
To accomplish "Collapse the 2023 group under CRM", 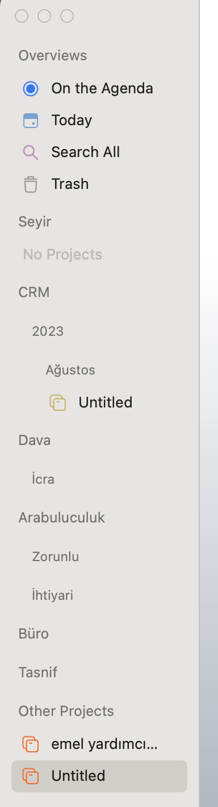I will point(48,331).
